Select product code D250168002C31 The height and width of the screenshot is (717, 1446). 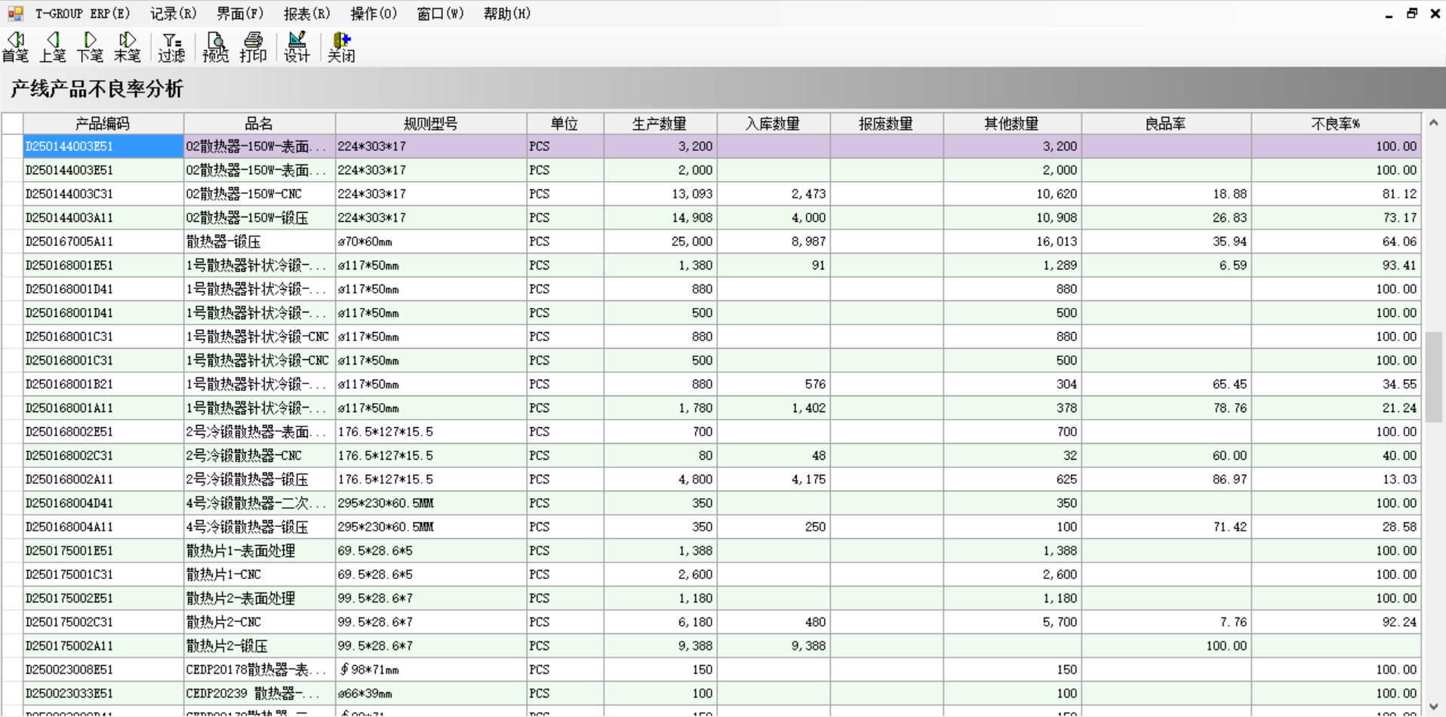point(103,456)
